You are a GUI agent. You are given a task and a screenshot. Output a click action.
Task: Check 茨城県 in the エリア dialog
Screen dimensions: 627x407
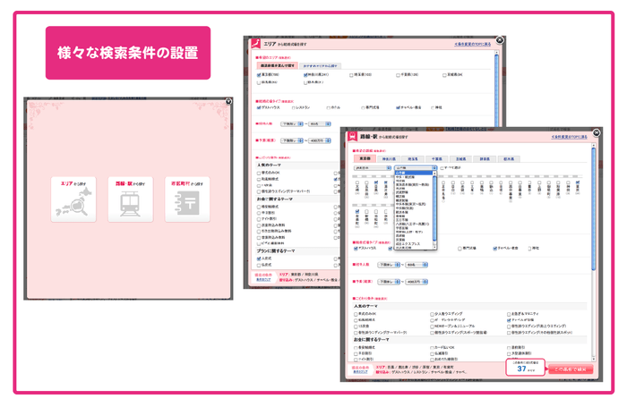coord(444,74)
